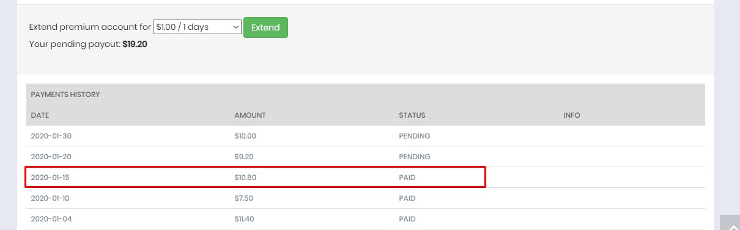Click the INFO column header

pos(572,115)
